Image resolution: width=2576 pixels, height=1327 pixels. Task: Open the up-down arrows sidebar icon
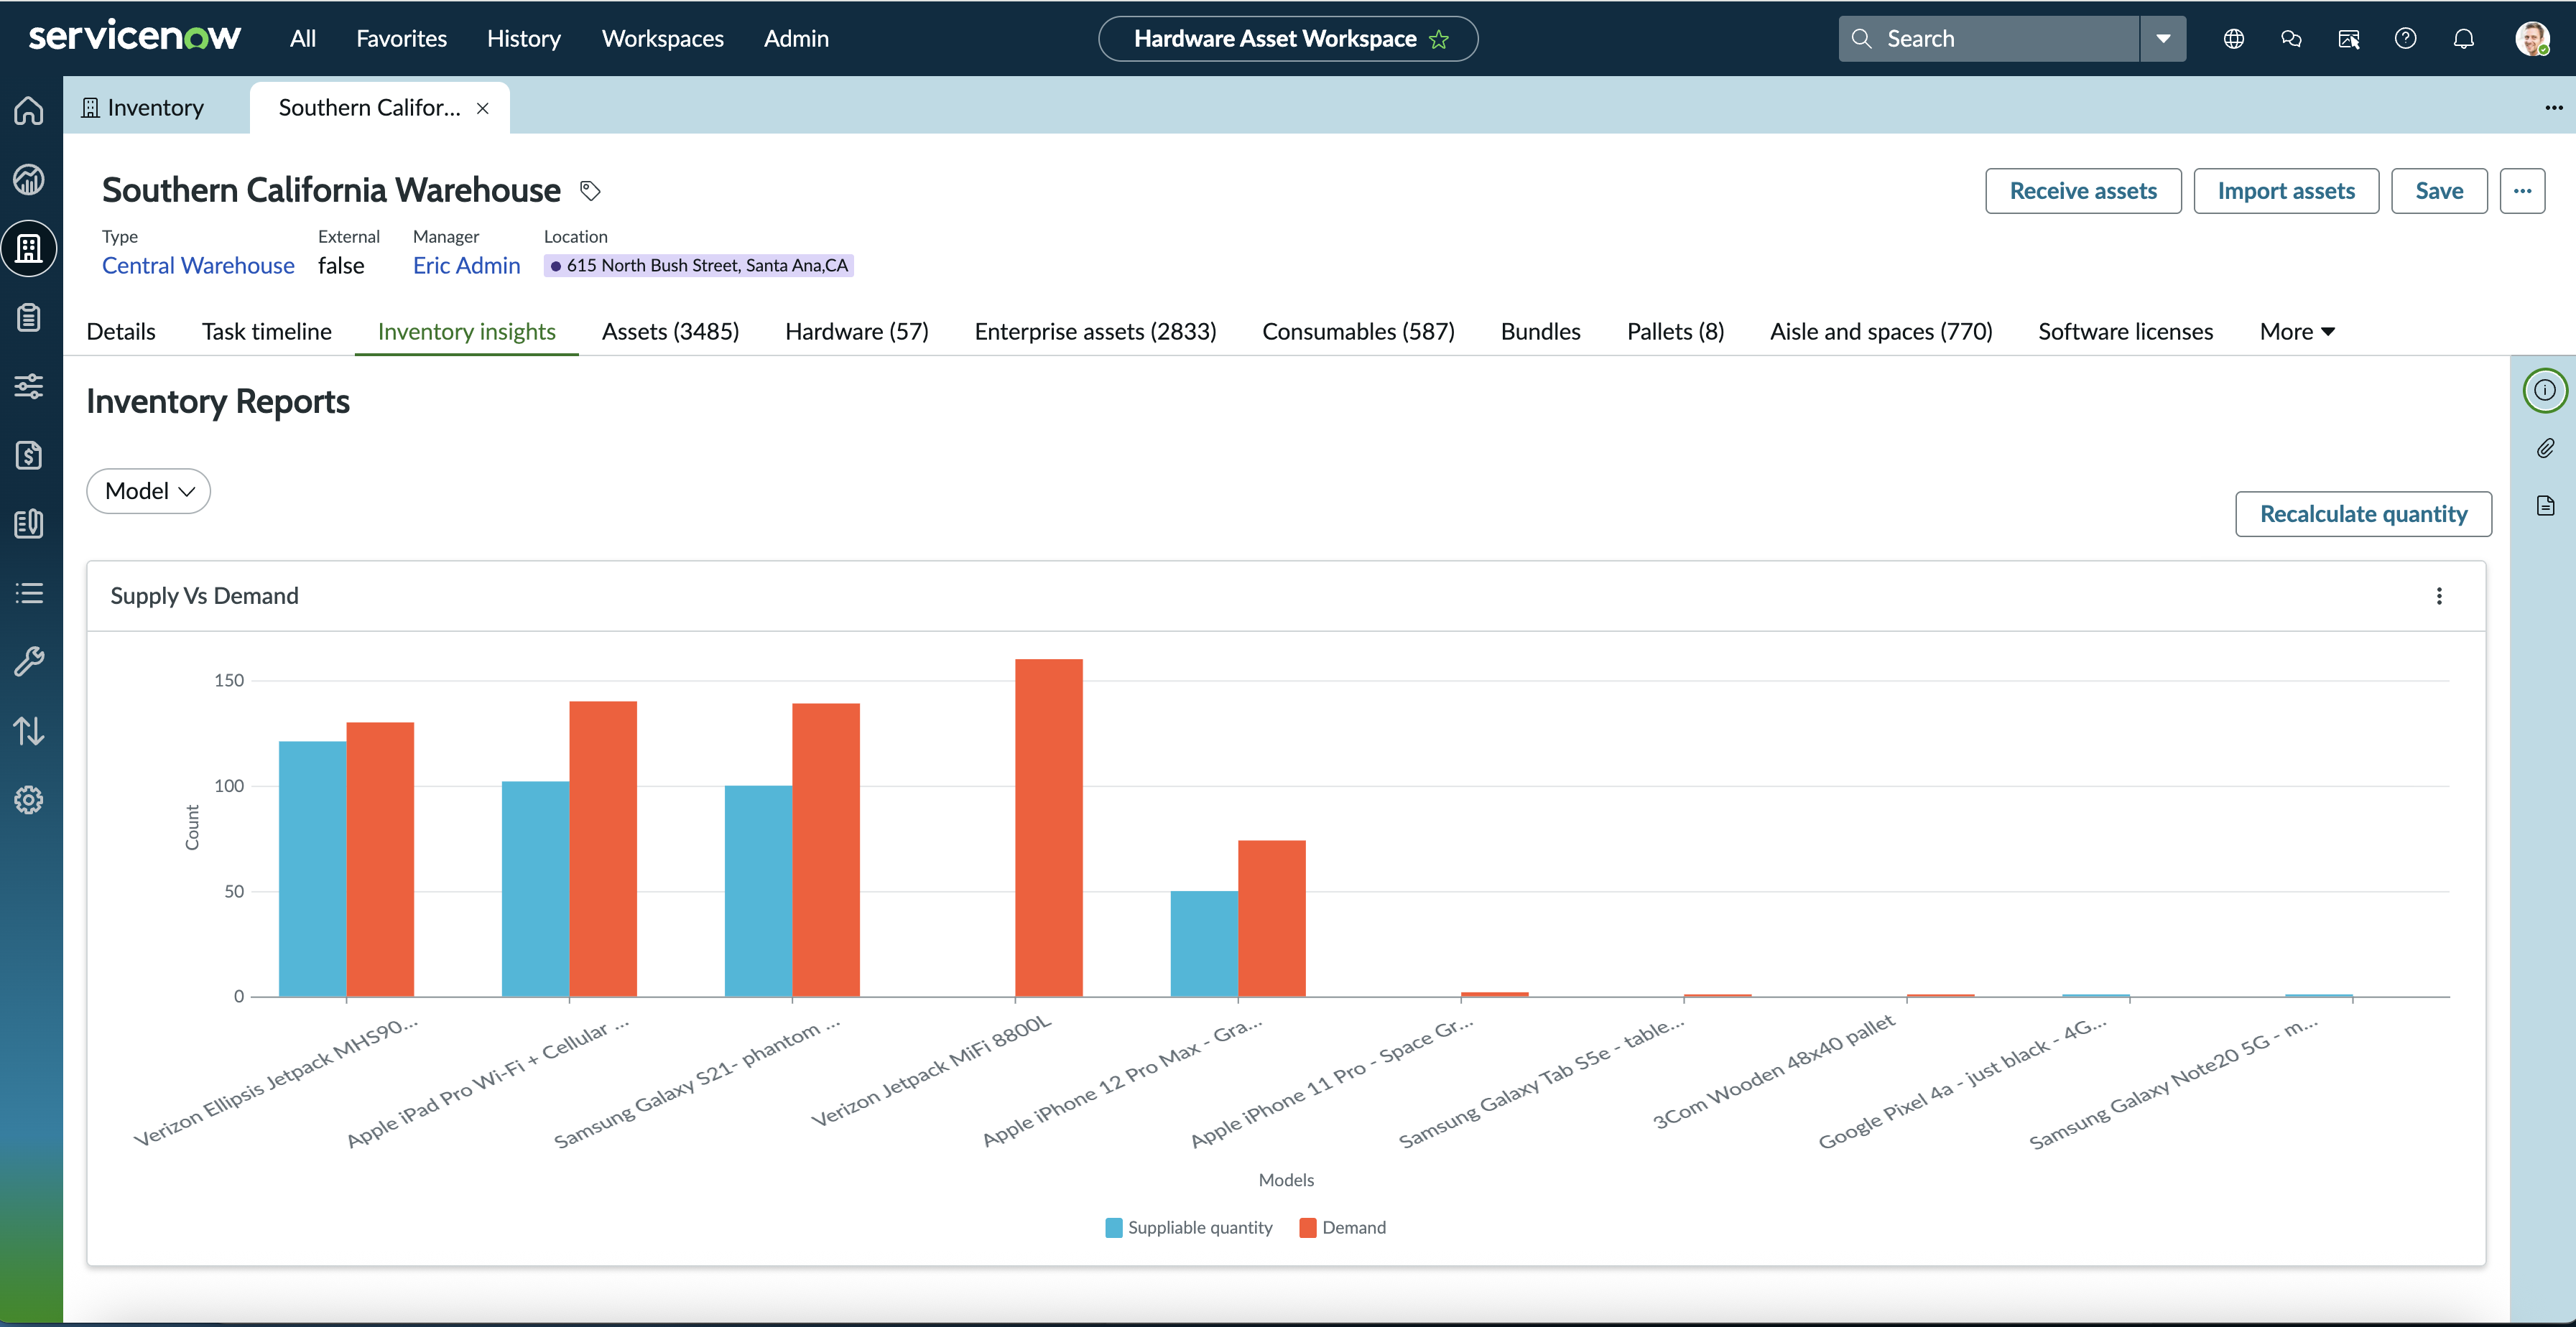coord(29,730)
